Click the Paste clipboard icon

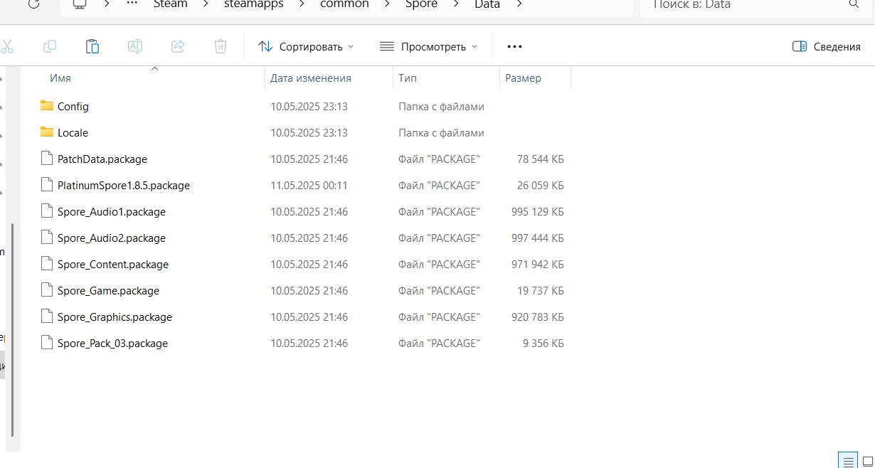coord(92,46)
